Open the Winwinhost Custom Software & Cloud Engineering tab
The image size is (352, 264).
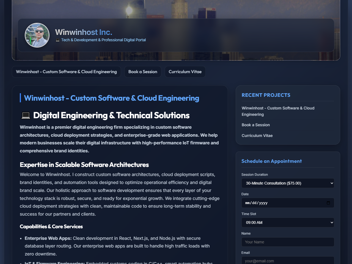(66, 72)
